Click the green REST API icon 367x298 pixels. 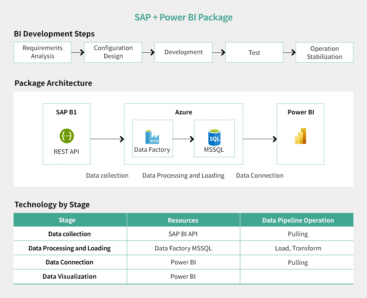pyautogui.click(x=67, y=136)
